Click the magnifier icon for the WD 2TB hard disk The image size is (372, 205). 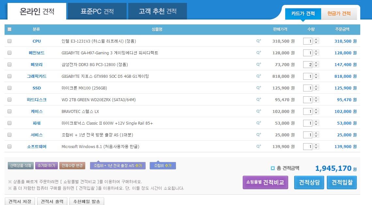click(258, 100)
